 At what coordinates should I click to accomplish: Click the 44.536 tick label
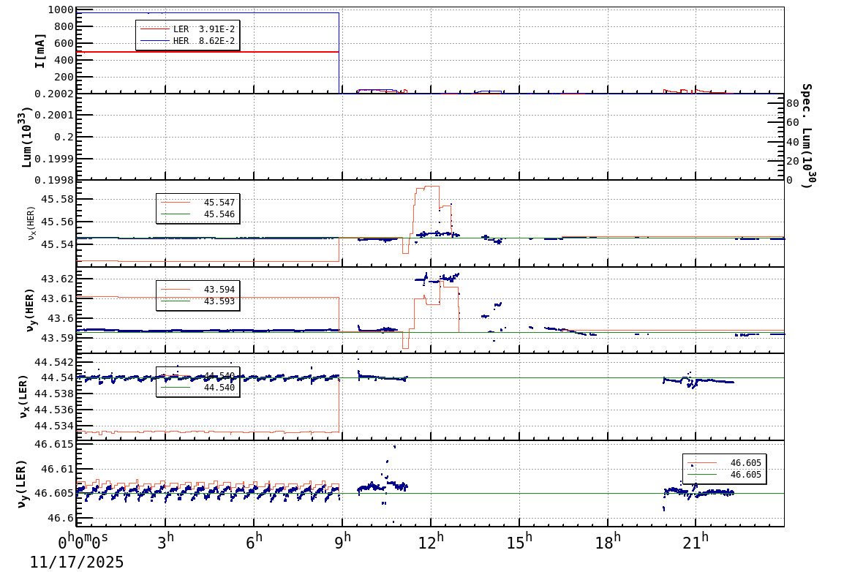54,410
